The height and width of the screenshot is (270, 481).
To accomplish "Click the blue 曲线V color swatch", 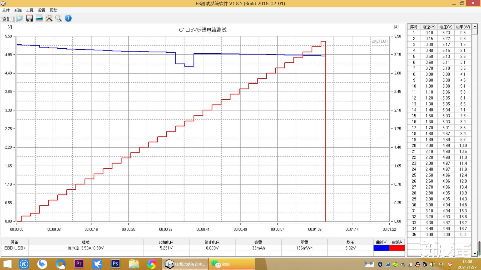I will tap(381, 248).
